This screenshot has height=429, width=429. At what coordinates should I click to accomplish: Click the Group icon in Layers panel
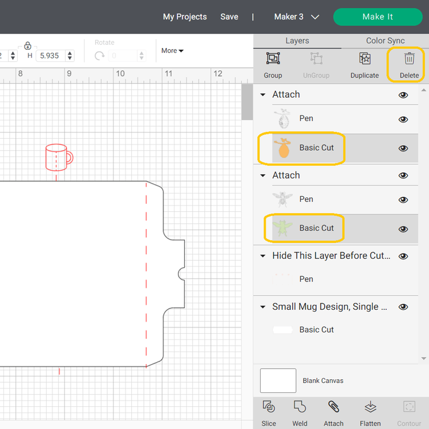(x=273, y=59)
